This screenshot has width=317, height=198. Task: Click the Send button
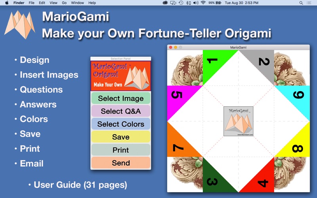pos(121,163)
